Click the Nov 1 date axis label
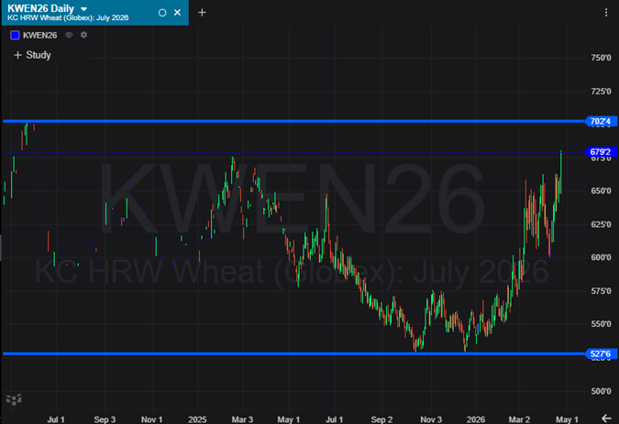Image resolution: width=619 pixels, height=424 pixels. pyautogui.click(x=151, y=419)
